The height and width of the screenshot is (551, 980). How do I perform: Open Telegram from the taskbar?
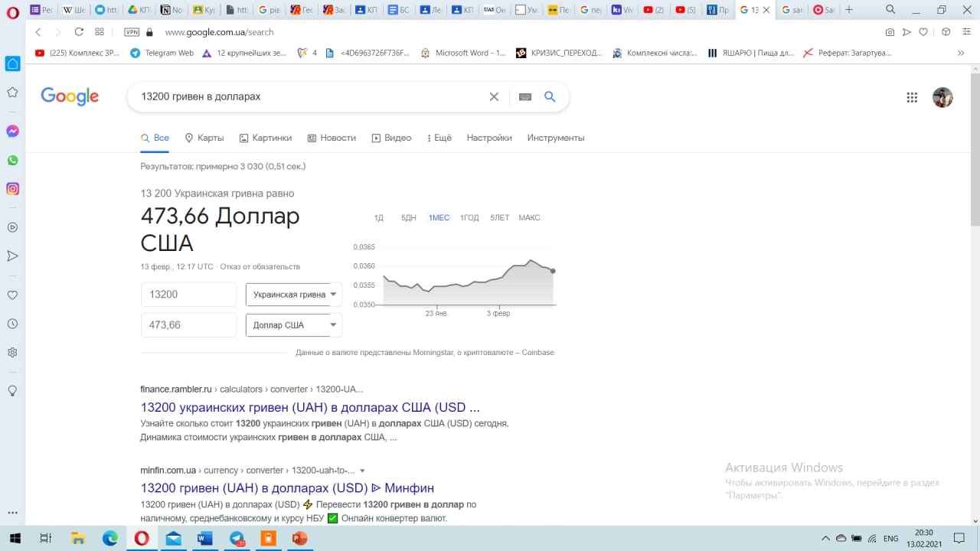point(237,539)
